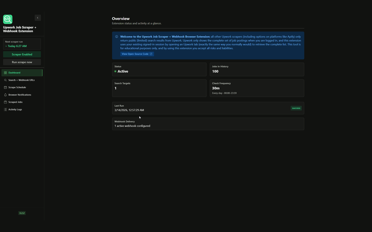The image size is (372, 232).
Task: Go to Scrape Schedule
Action: [x=22, y=87]
